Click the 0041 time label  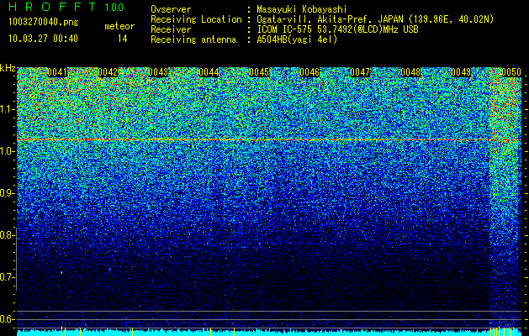[57, 72]
